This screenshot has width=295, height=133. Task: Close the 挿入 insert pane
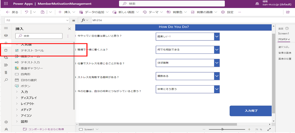(x=69, y=29)
